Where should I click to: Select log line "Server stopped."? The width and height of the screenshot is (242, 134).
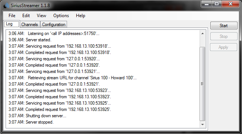(x=31, y=122)
